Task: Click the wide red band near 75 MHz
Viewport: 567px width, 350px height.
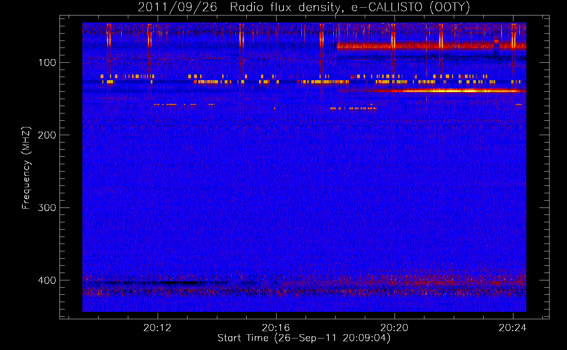Action: tap(431, 46)
